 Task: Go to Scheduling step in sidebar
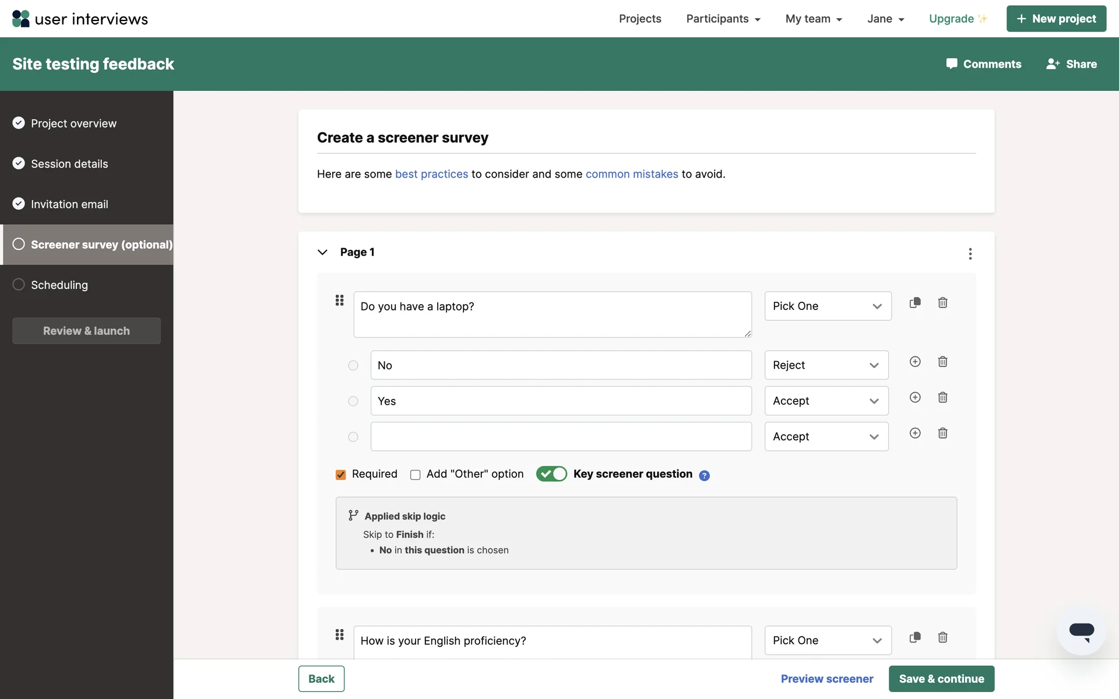[59, 285]
